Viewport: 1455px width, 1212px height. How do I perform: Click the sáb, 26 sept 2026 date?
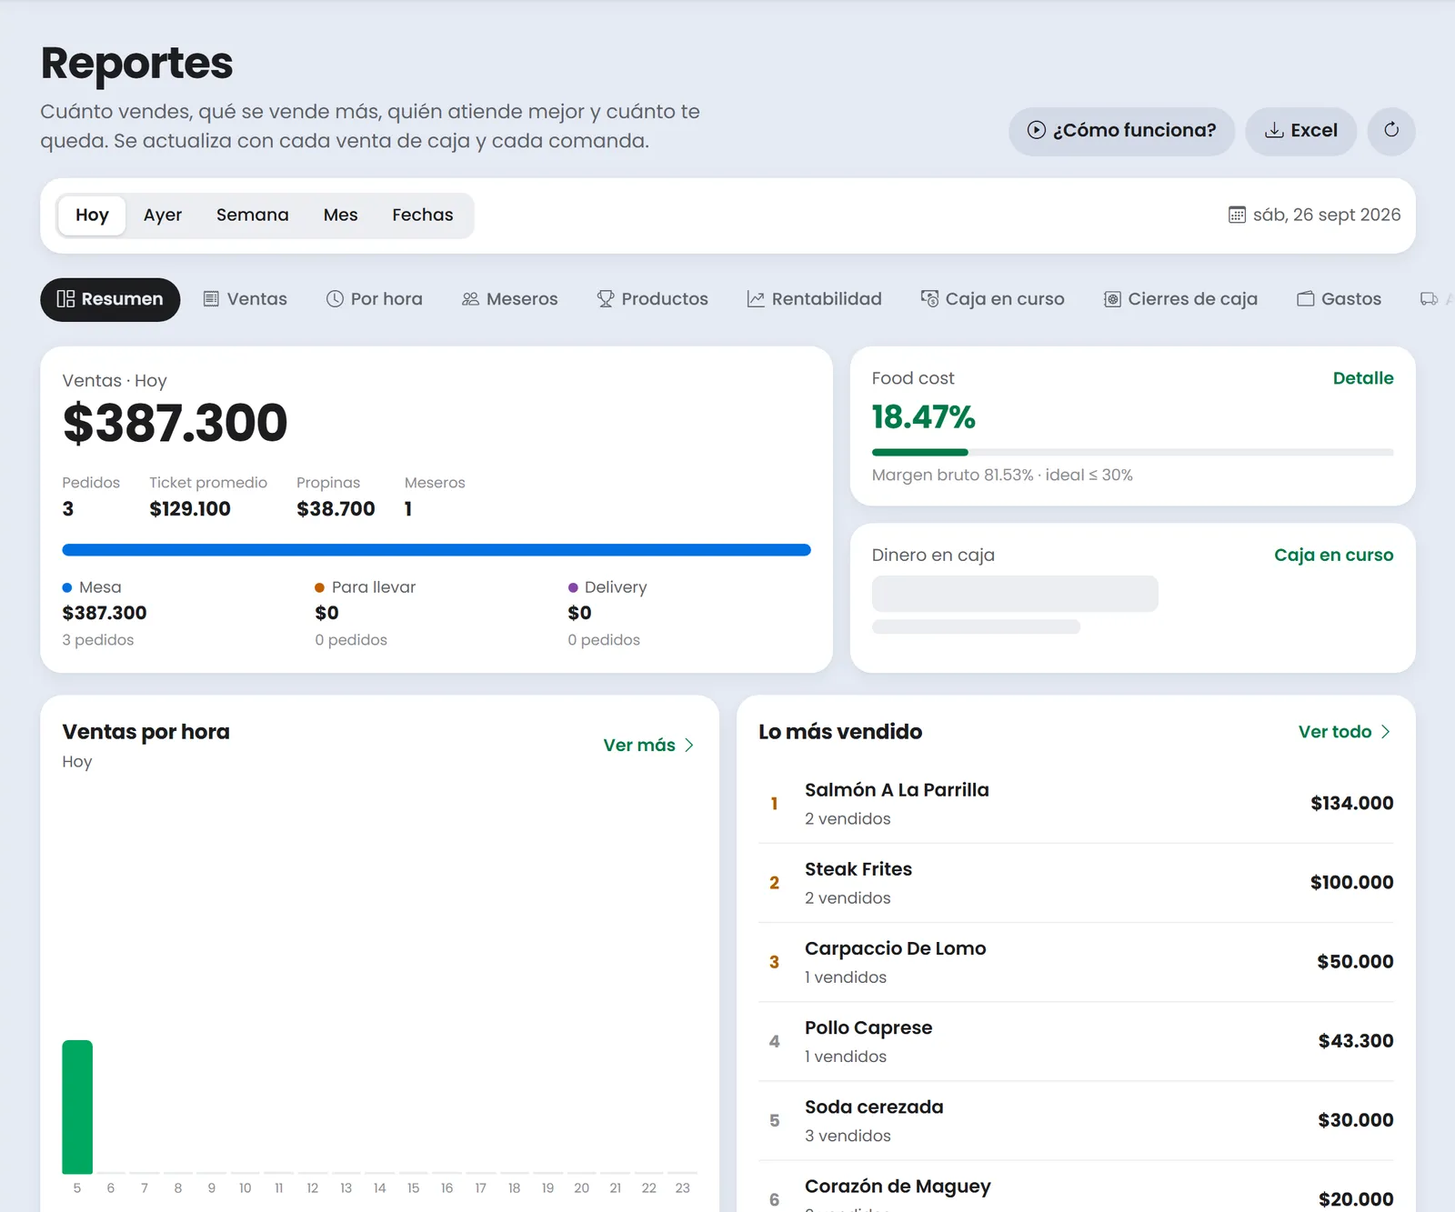[1326, 215]
